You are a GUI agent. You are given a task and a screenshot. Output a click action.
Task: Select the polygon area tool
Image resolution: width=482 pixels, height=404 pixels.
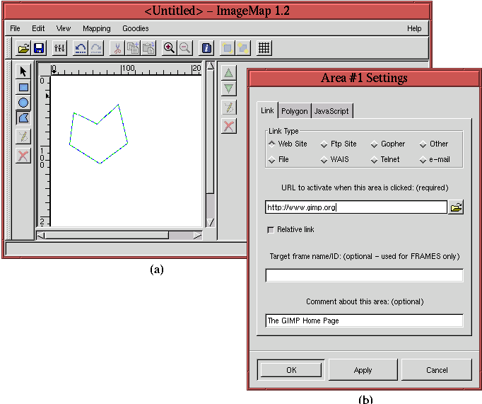click(x=23, y=118)
